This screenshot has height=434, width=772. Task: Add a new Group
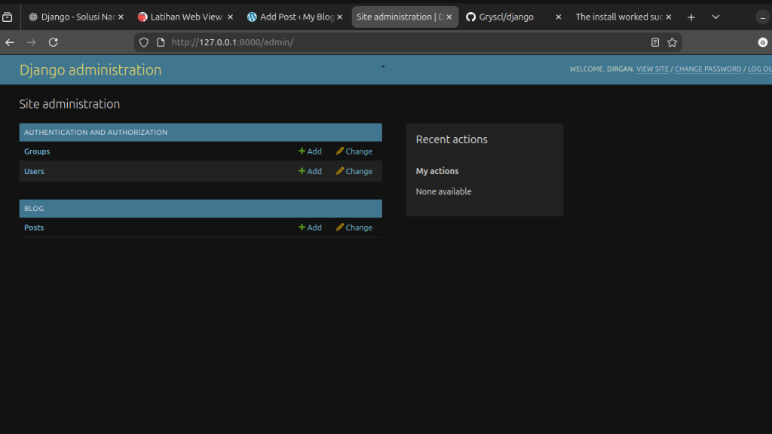pos(310,151)
